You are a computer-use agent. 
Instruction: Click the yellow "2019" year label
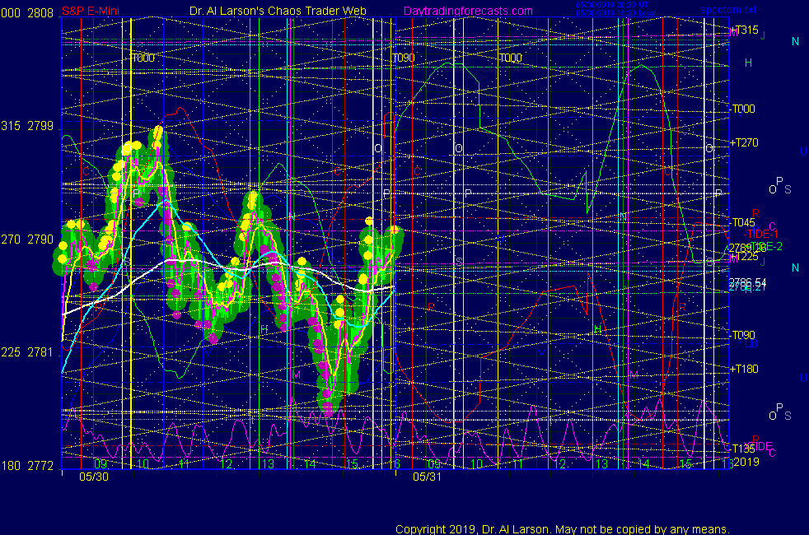click(746, 462)
